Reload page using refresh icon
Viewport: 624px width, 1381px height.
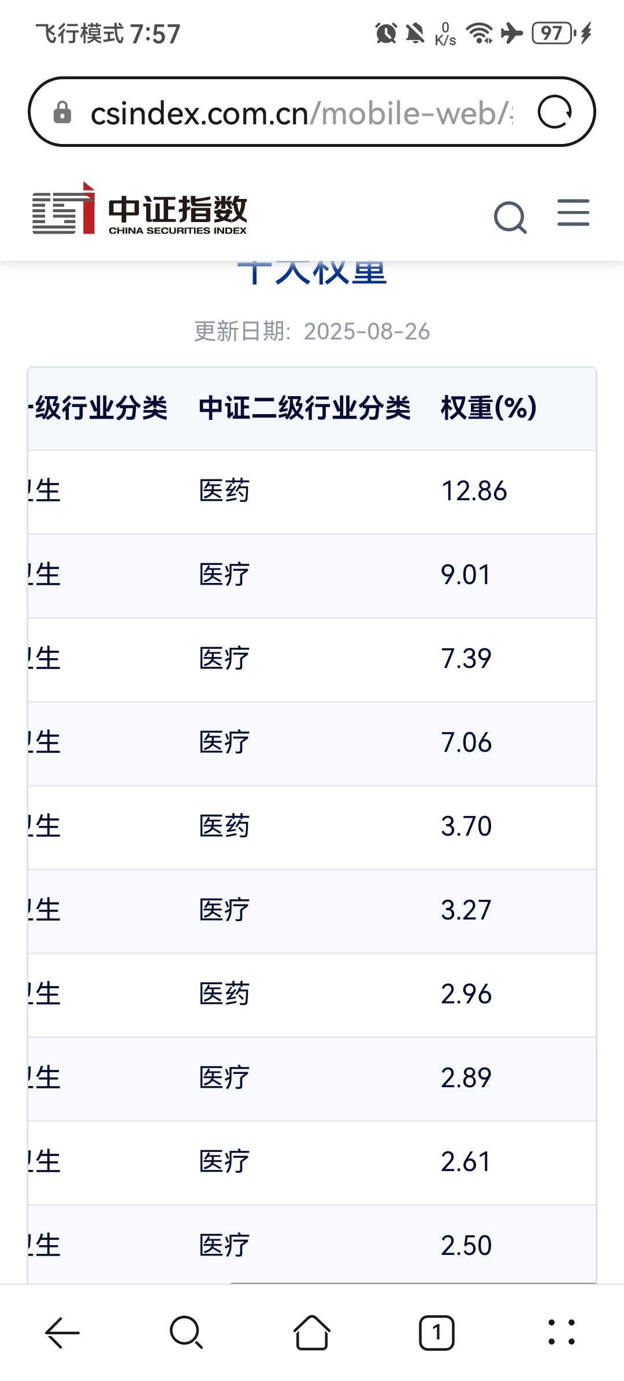555,112
